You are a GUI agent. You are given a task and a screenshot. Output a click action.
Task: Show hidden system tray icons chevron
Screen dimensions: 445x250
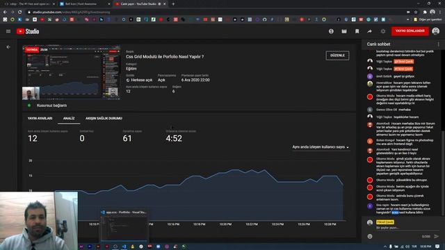[x=385, y=247]
